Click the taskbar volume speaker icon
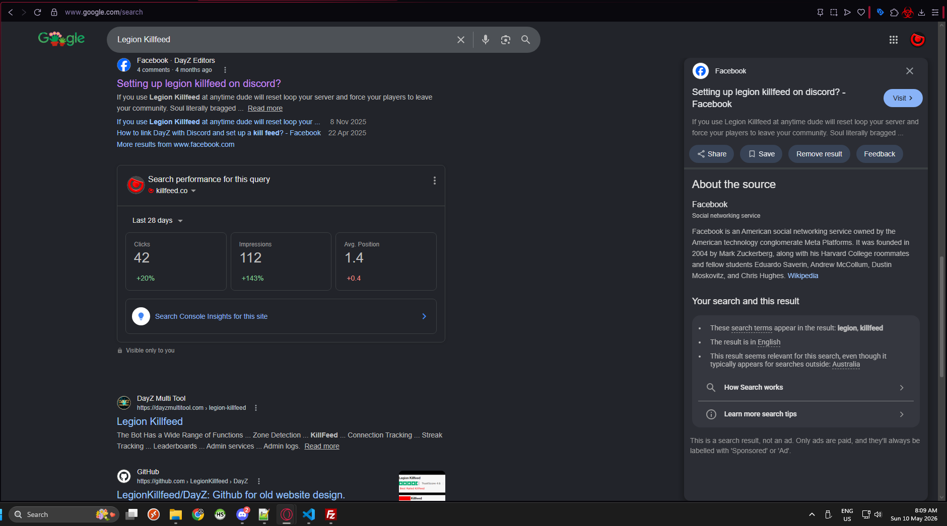Viewport: 947px width, 526px height. (x=878, y=514)
